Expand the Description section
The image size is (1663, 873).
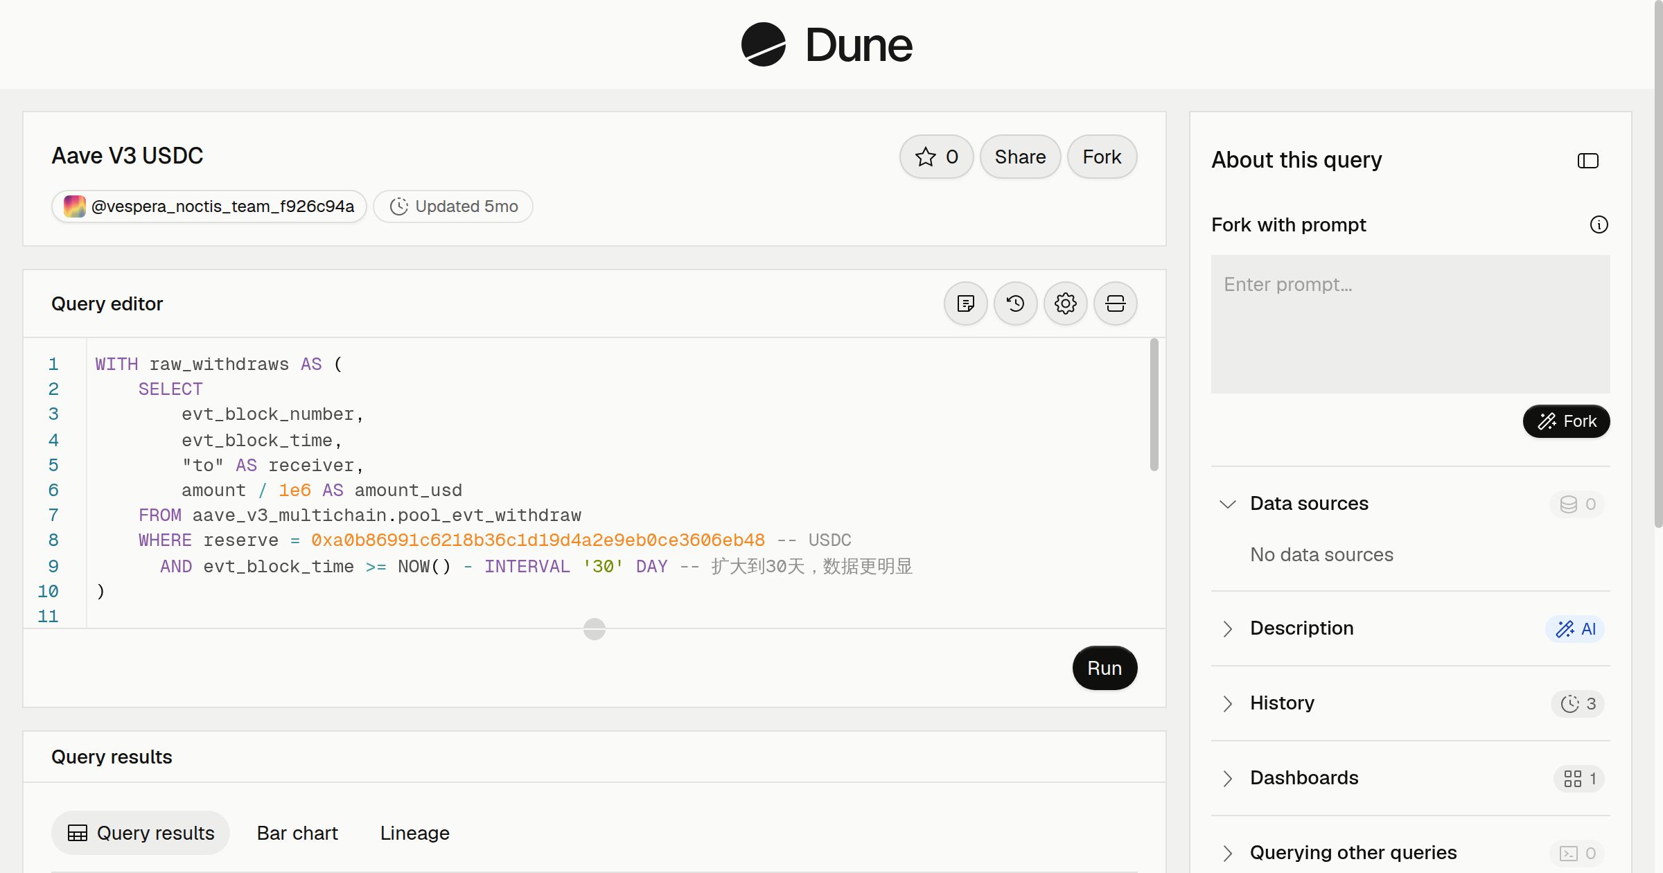point(1227,628)
